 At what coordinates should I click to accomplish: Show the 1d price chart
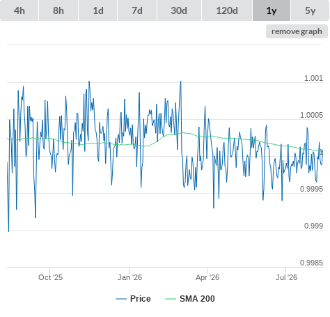click(98, 10)
